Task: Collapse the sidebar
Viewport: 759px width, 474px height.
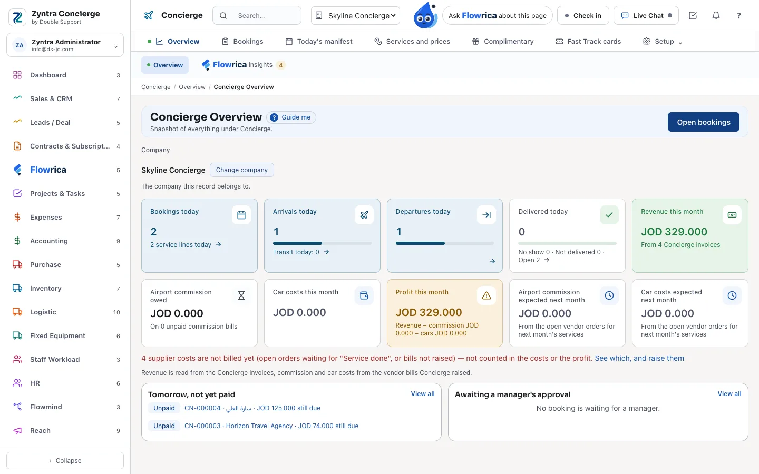Action: (x=65, y=460)
